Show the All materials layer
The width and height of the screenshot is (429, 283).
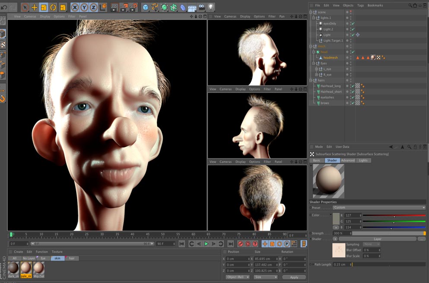pyautogui.click(x=15, y=258)
